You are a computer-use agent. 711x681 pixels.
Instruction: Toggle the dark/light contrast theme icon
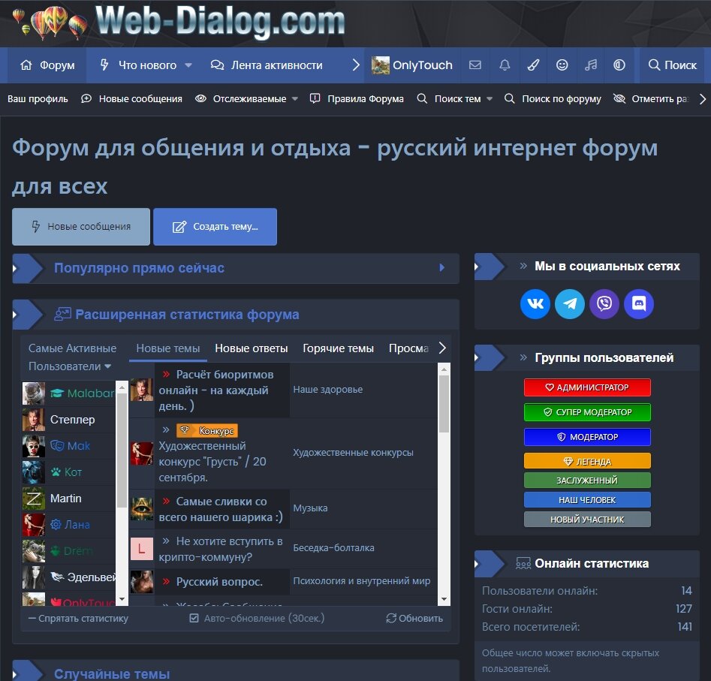pos(619,65)
